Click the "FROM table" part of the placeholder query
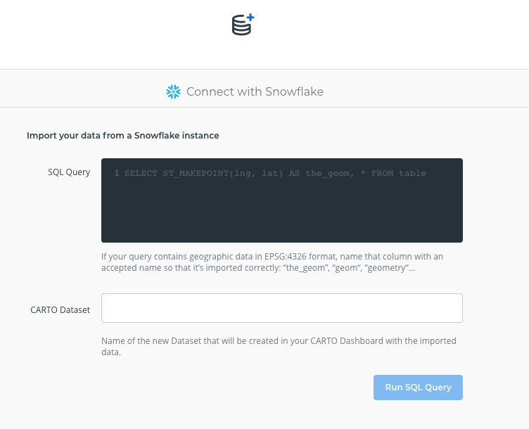 click(398, 173)
